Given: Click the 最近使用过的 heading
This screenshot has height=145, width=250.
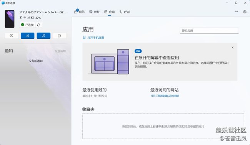Looking at the screenshot, I should [94, 90].
